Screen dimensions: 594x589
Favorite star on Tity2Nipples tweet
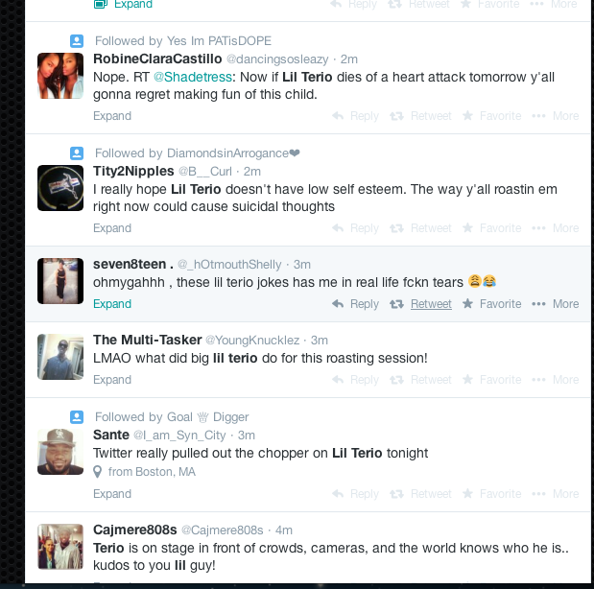coord(467,227)
